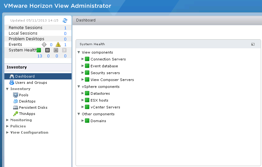262x167 pixels.
Task: Click the Pools icon in Inventory
Action: [16, 95]
